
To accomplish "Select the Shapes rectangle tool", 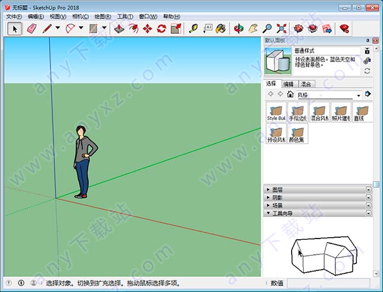I will tap(94, 29).
